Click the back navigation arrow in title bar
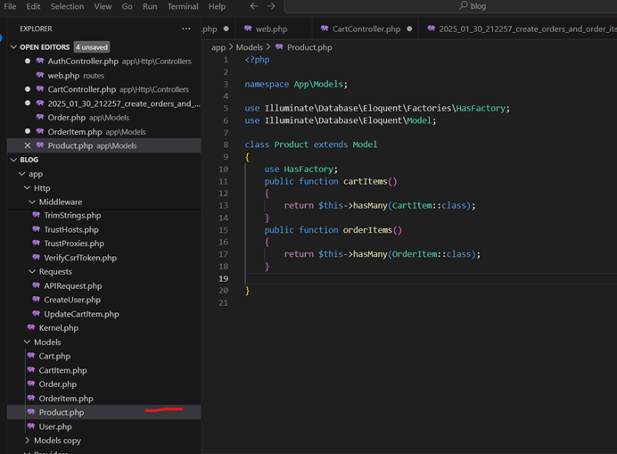Viewport: 617px width, 454px height. 254,6
